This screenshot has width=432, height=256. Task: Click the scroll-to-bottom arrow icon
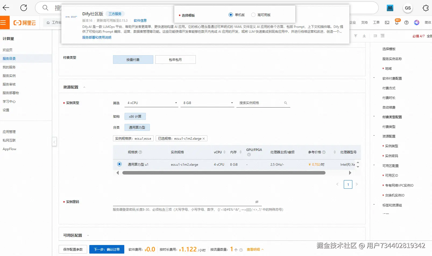[364, 36]
